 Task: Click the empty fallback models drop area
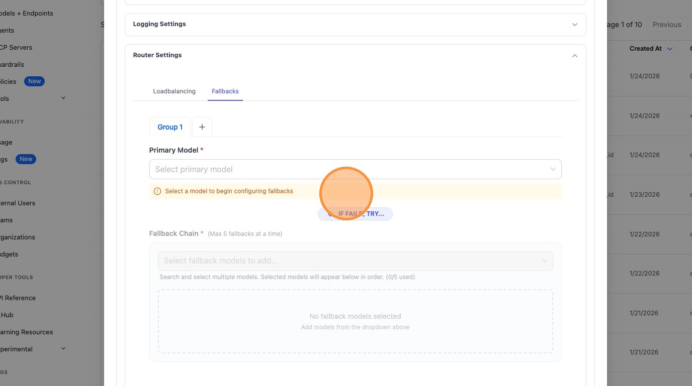click(x=355, y=321)
